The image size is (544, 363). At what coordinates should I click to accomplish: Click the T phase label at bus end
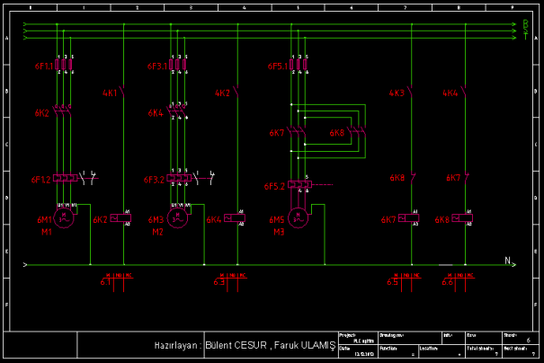point(526,36)
